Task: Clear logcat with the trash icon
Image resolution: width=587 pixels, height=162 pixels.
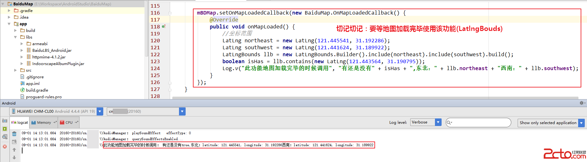Action: [x=14, y=134]
